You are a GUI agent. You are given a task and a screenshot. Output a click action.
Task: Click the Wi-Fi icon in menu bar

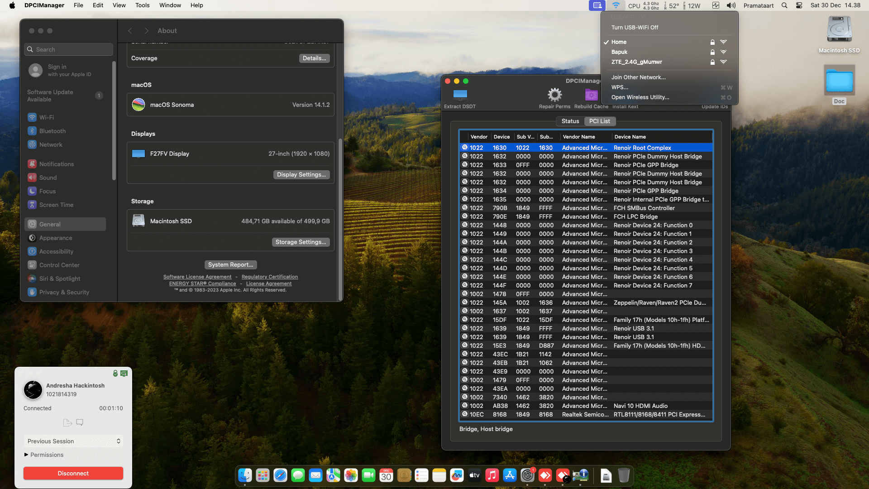coord(616,5)
